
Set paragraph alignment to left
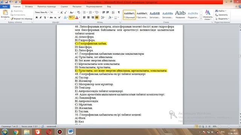click(x=84, y=18)
